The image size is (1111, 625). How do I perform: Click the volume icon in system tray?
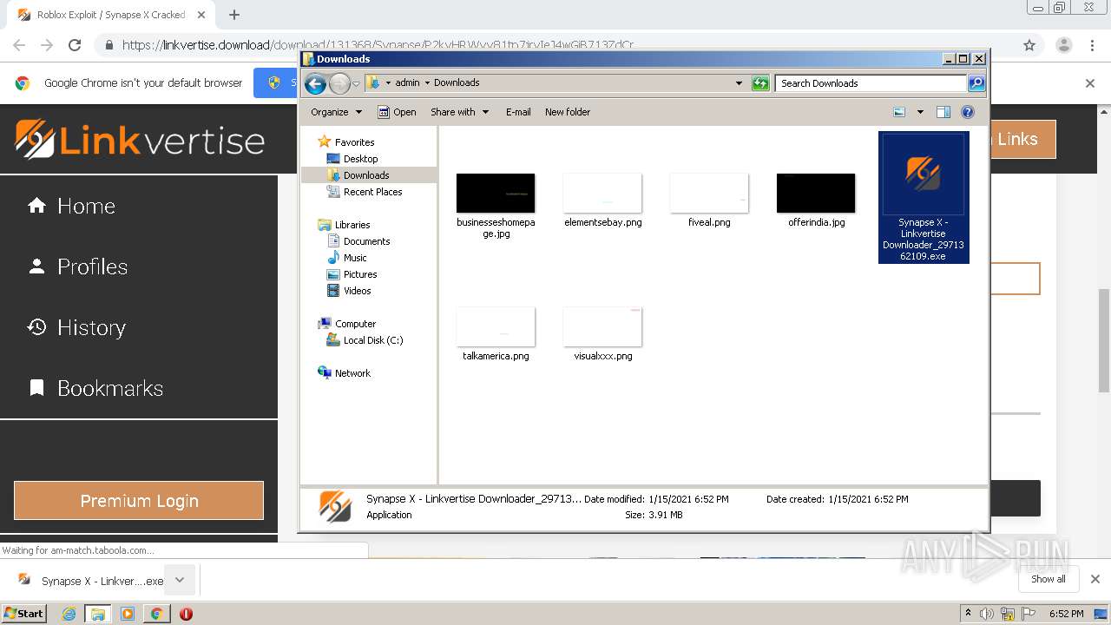pyautogui.click(x=987, y=614)
